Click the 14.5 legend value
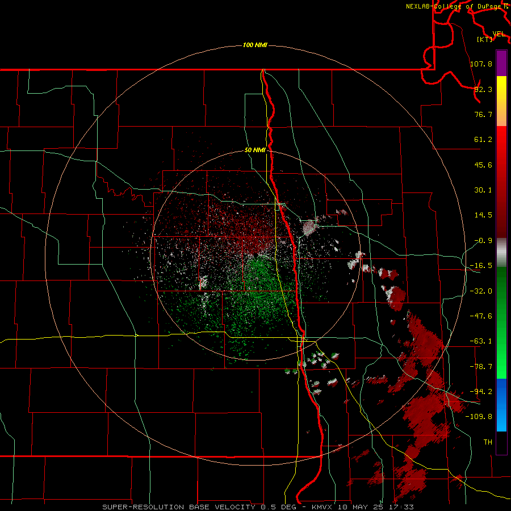 (483, 215)
